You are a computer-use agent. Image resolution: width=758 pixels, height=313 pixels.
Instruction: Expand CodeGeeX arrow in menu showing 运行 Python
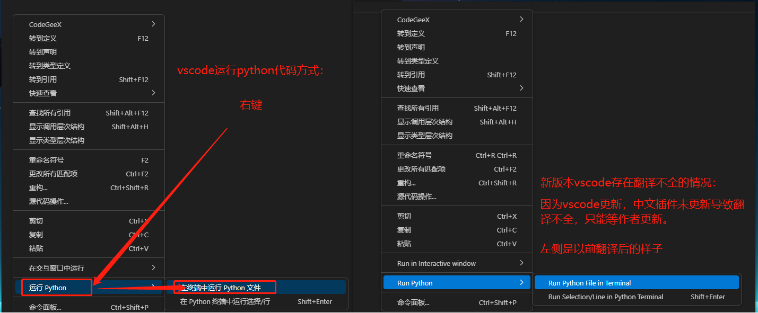[153, 24]
